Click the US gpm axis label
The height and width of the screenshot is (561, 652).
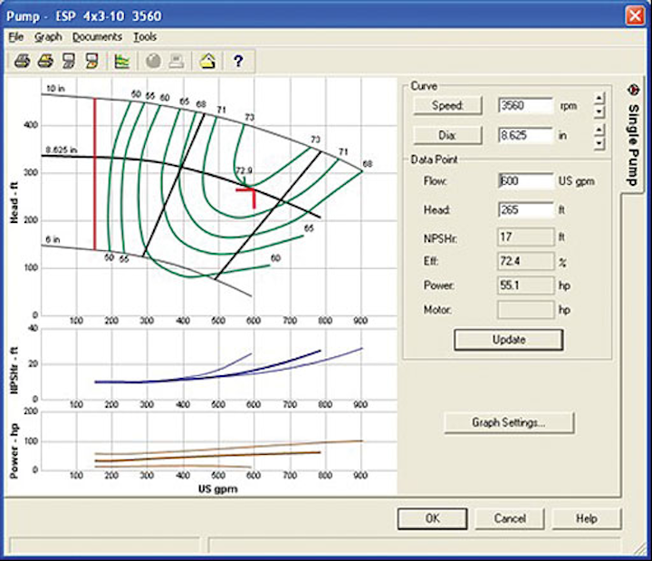218,488
